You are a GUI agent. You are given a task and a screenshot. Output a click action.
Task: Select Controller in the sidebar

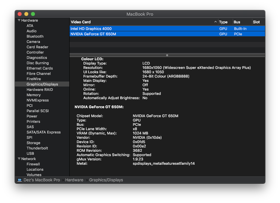(x=35, y=53)
